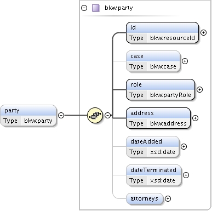Expand the role element
The height and width of the screenshot is (211, 212).
point(199,89)
